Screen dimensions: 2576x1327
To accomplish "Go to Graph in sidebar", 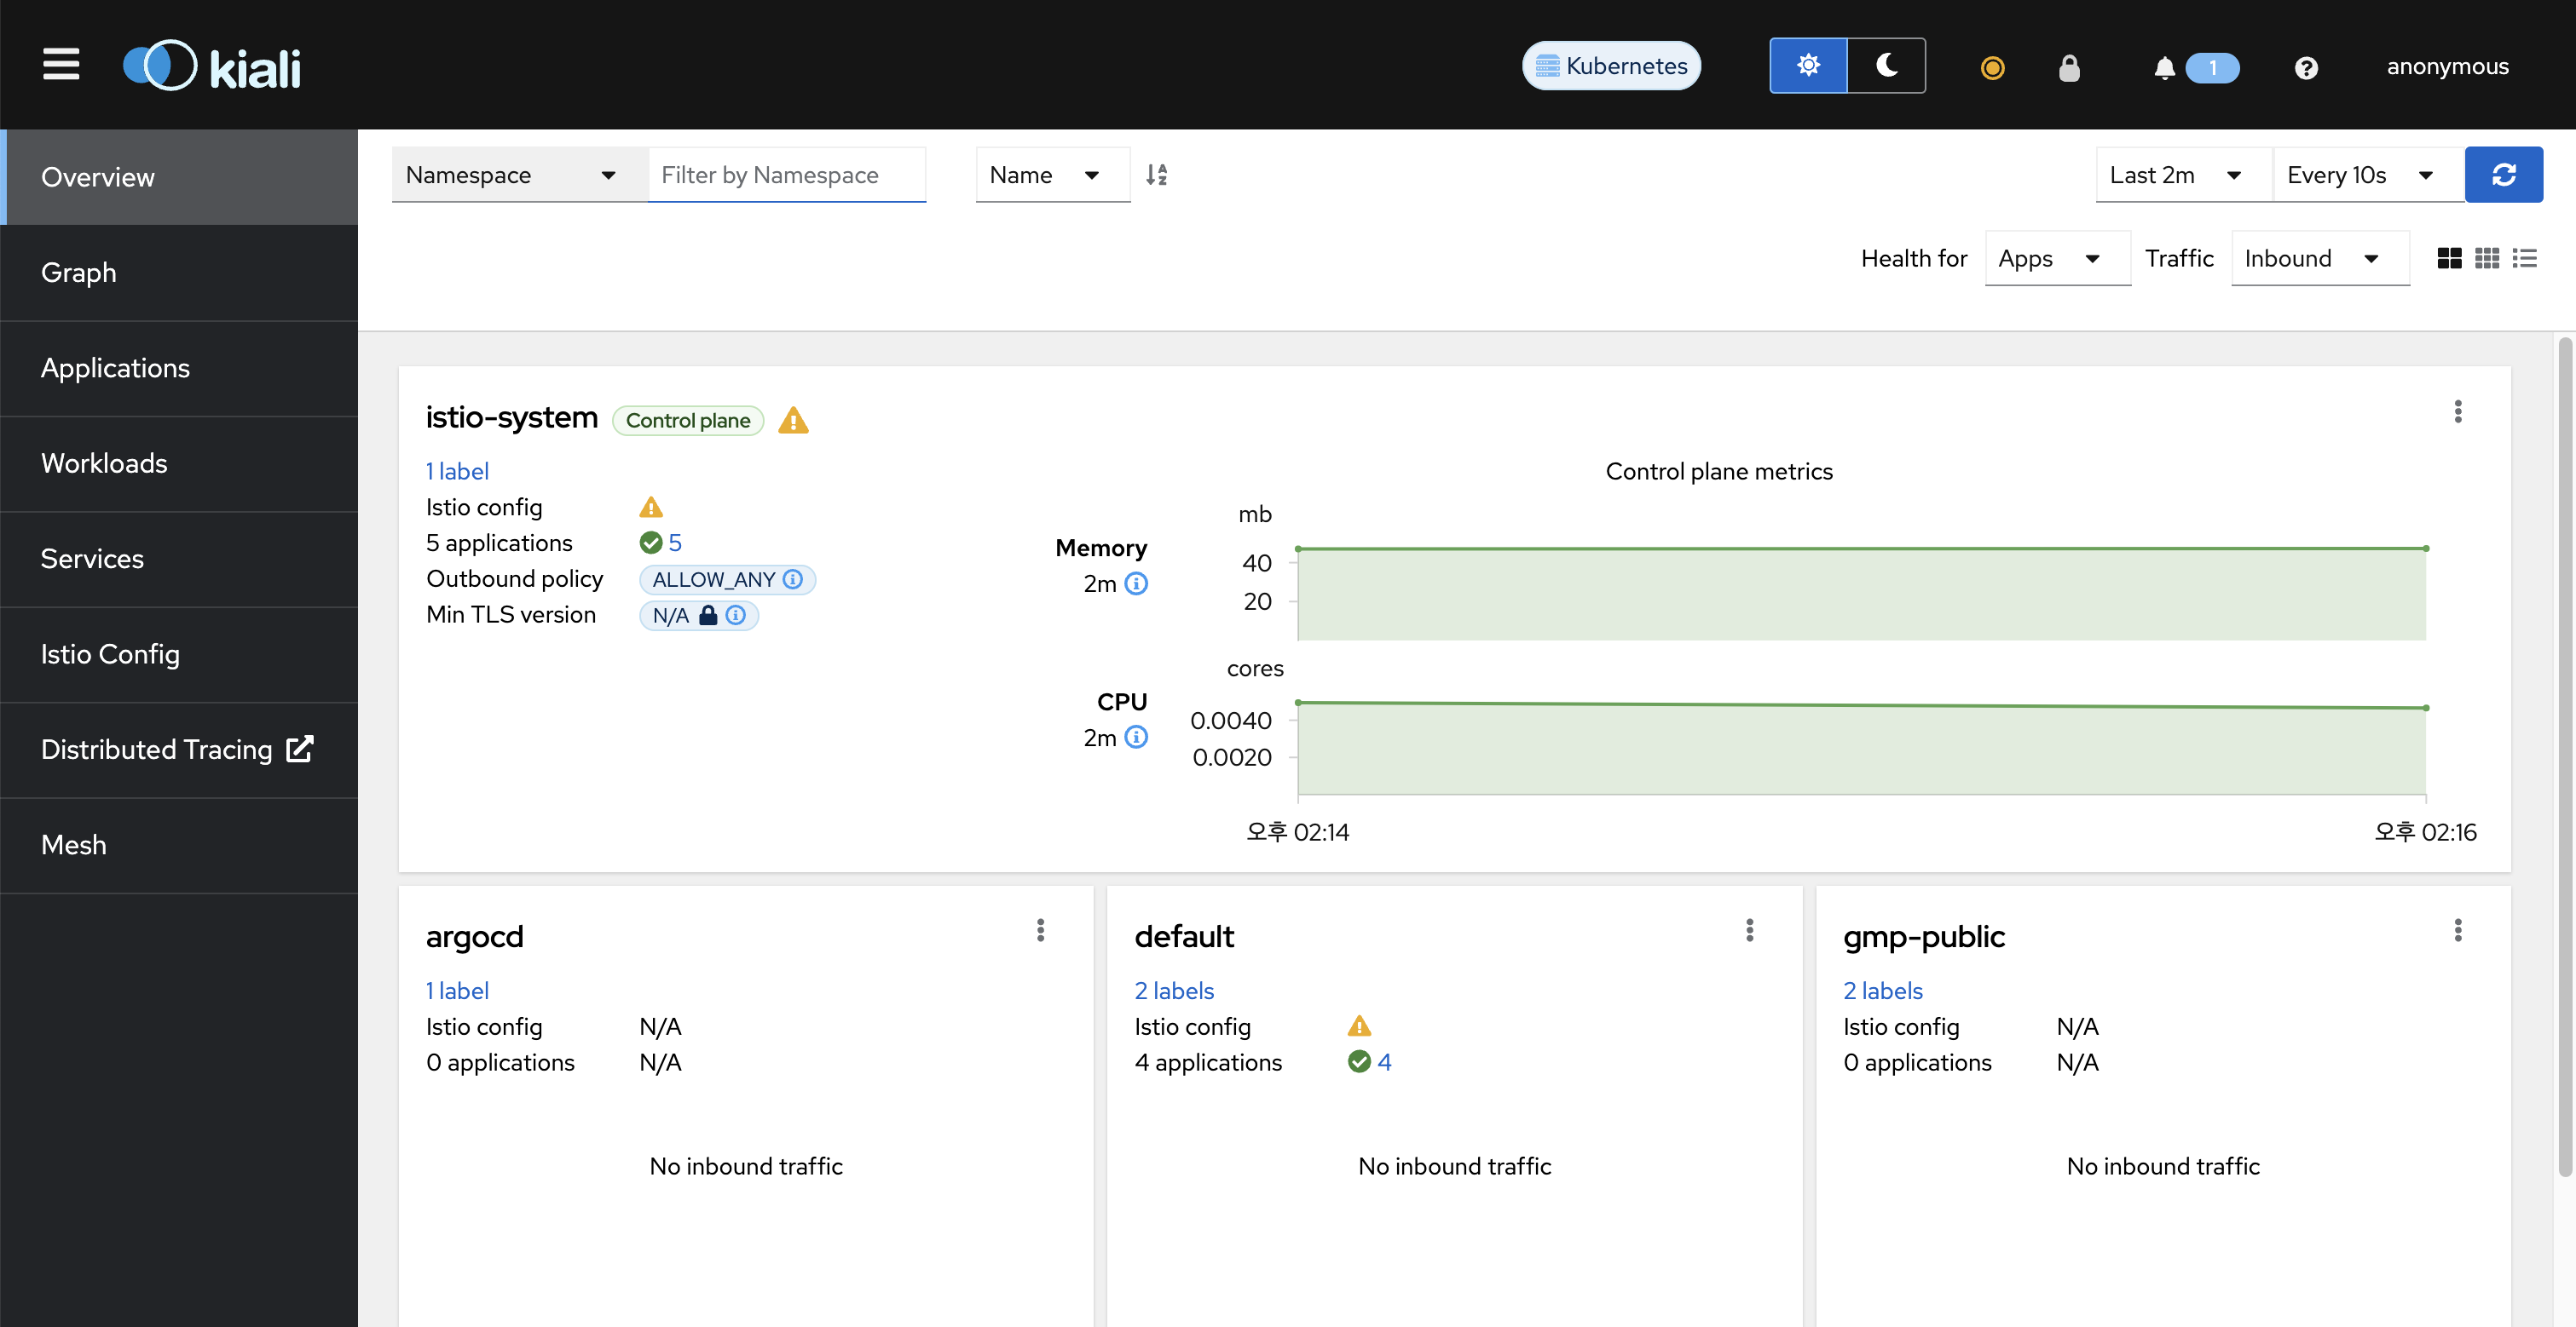I will [79, 273].
